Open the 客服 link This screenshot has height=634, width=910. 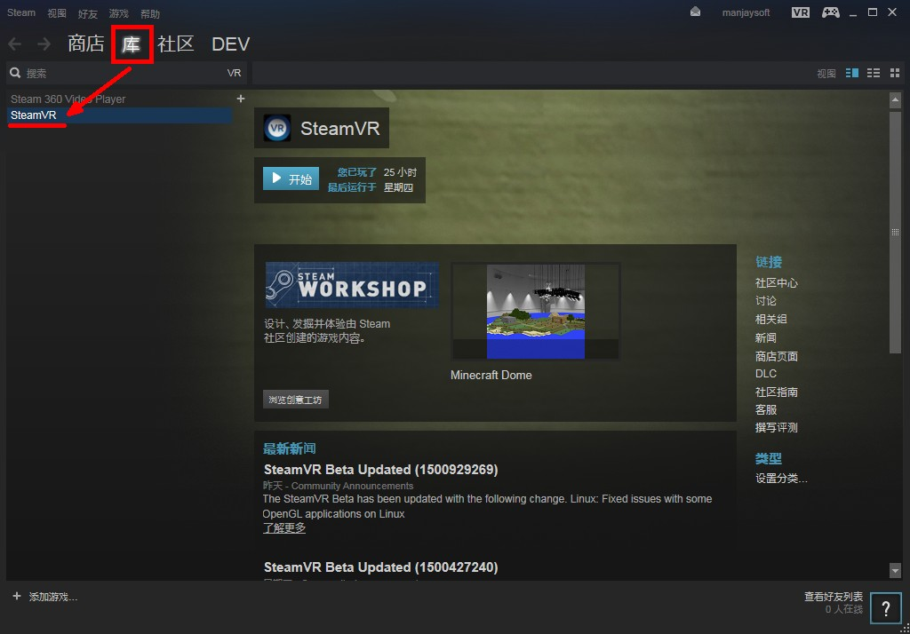point(765,410)
